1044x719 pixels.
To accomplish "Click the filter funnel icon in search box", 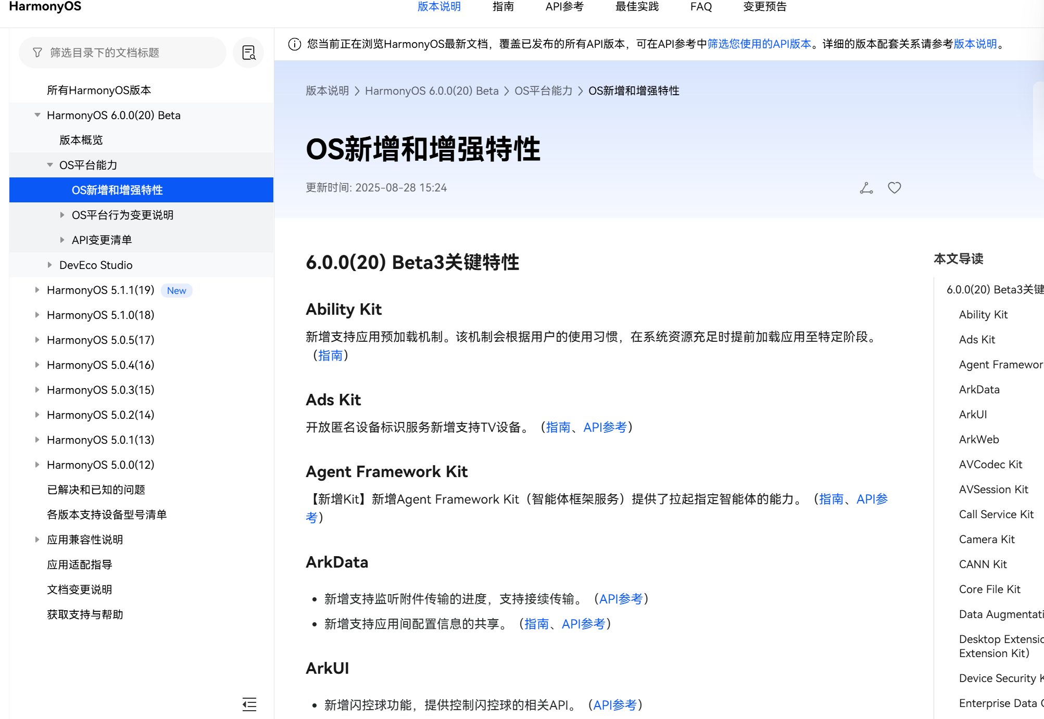I will pyautogui.click(x=37, y=53).
